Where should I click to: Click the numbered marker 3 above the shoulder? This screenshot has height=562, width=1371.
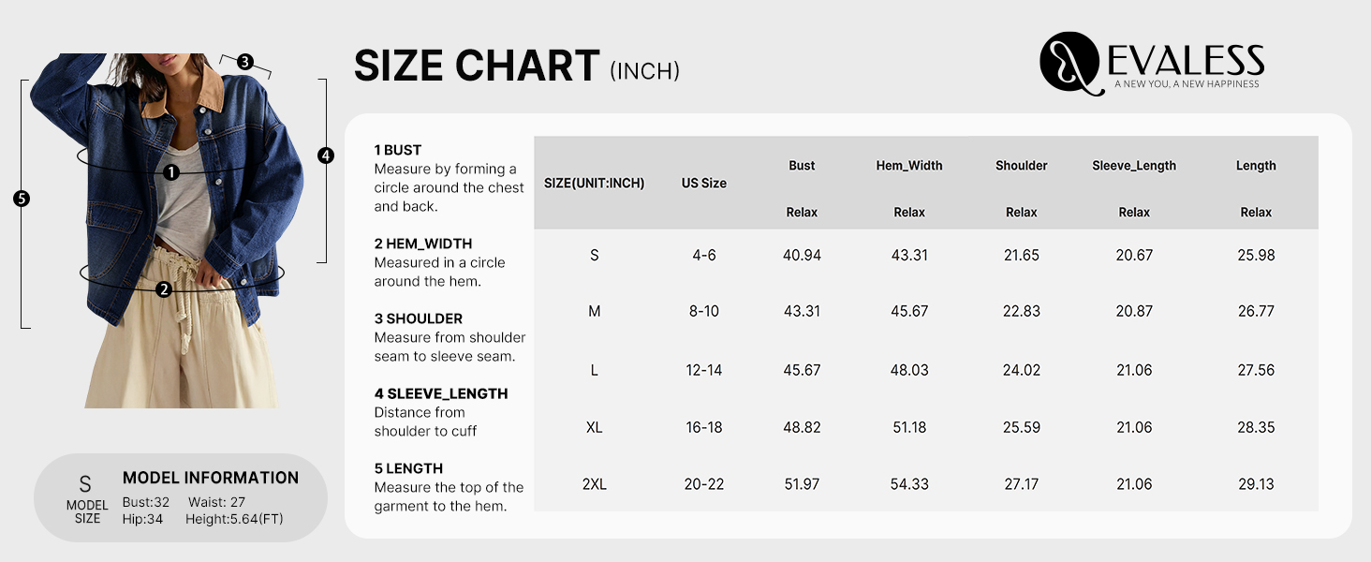click(244, 62)
